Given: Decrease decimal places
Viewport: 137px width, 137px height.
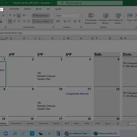Looking at the screenshot, I should (79, 21).
